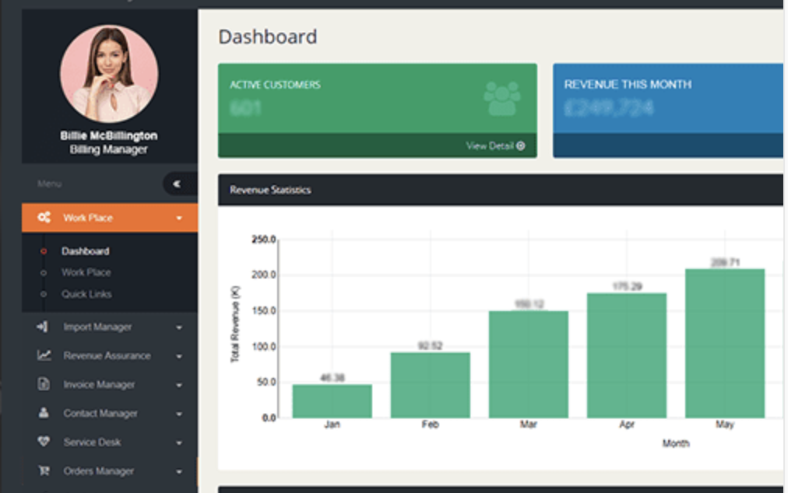Select the Quick Links submenu bullet
788x493 pixels.
click(44, 295)
